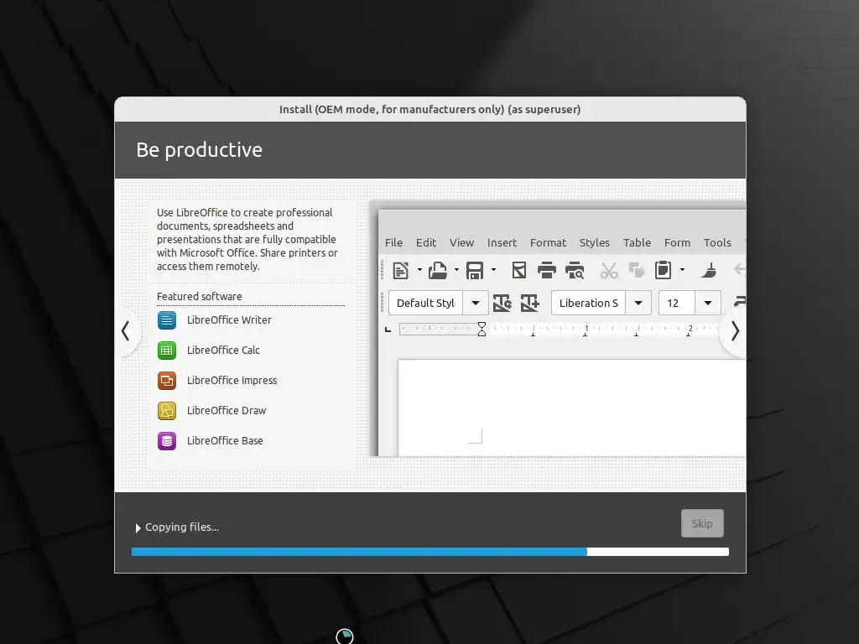The height and width of the screenshot is (644, 859).
Task: Click the LibreOffice Impress label
Action: coord(232,380)
